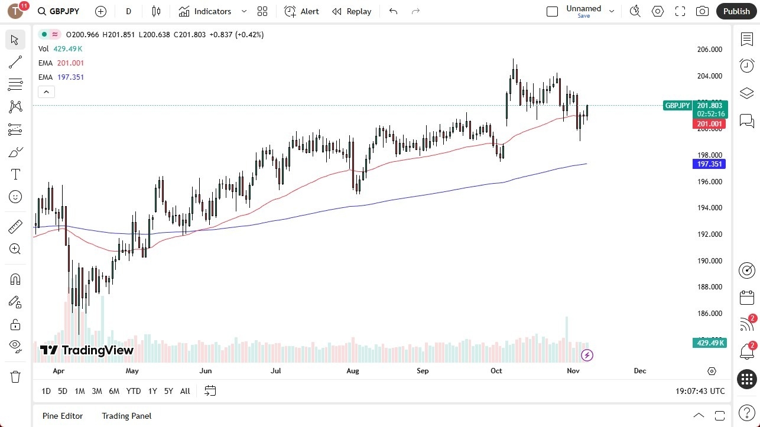Select the Measure ruler tool
Image resolution: width=760 pixels, height=427 pixels.
click(15, 226)
